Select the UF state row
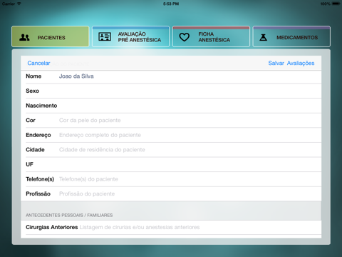 coord(171,164)
